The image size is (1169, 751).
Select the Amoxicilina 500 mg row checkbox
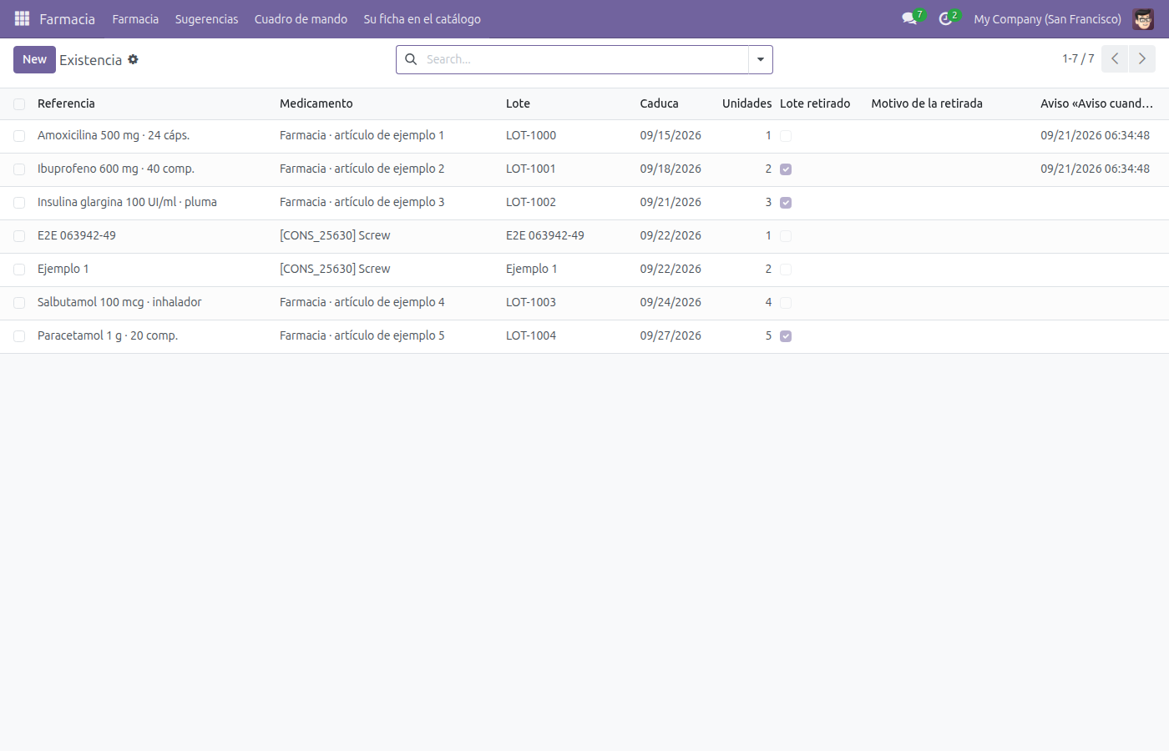point(19,136)
